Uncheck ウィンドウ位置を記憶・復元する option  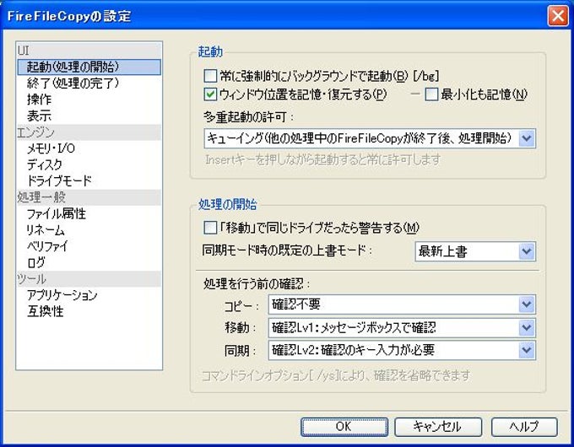point(210,94)
